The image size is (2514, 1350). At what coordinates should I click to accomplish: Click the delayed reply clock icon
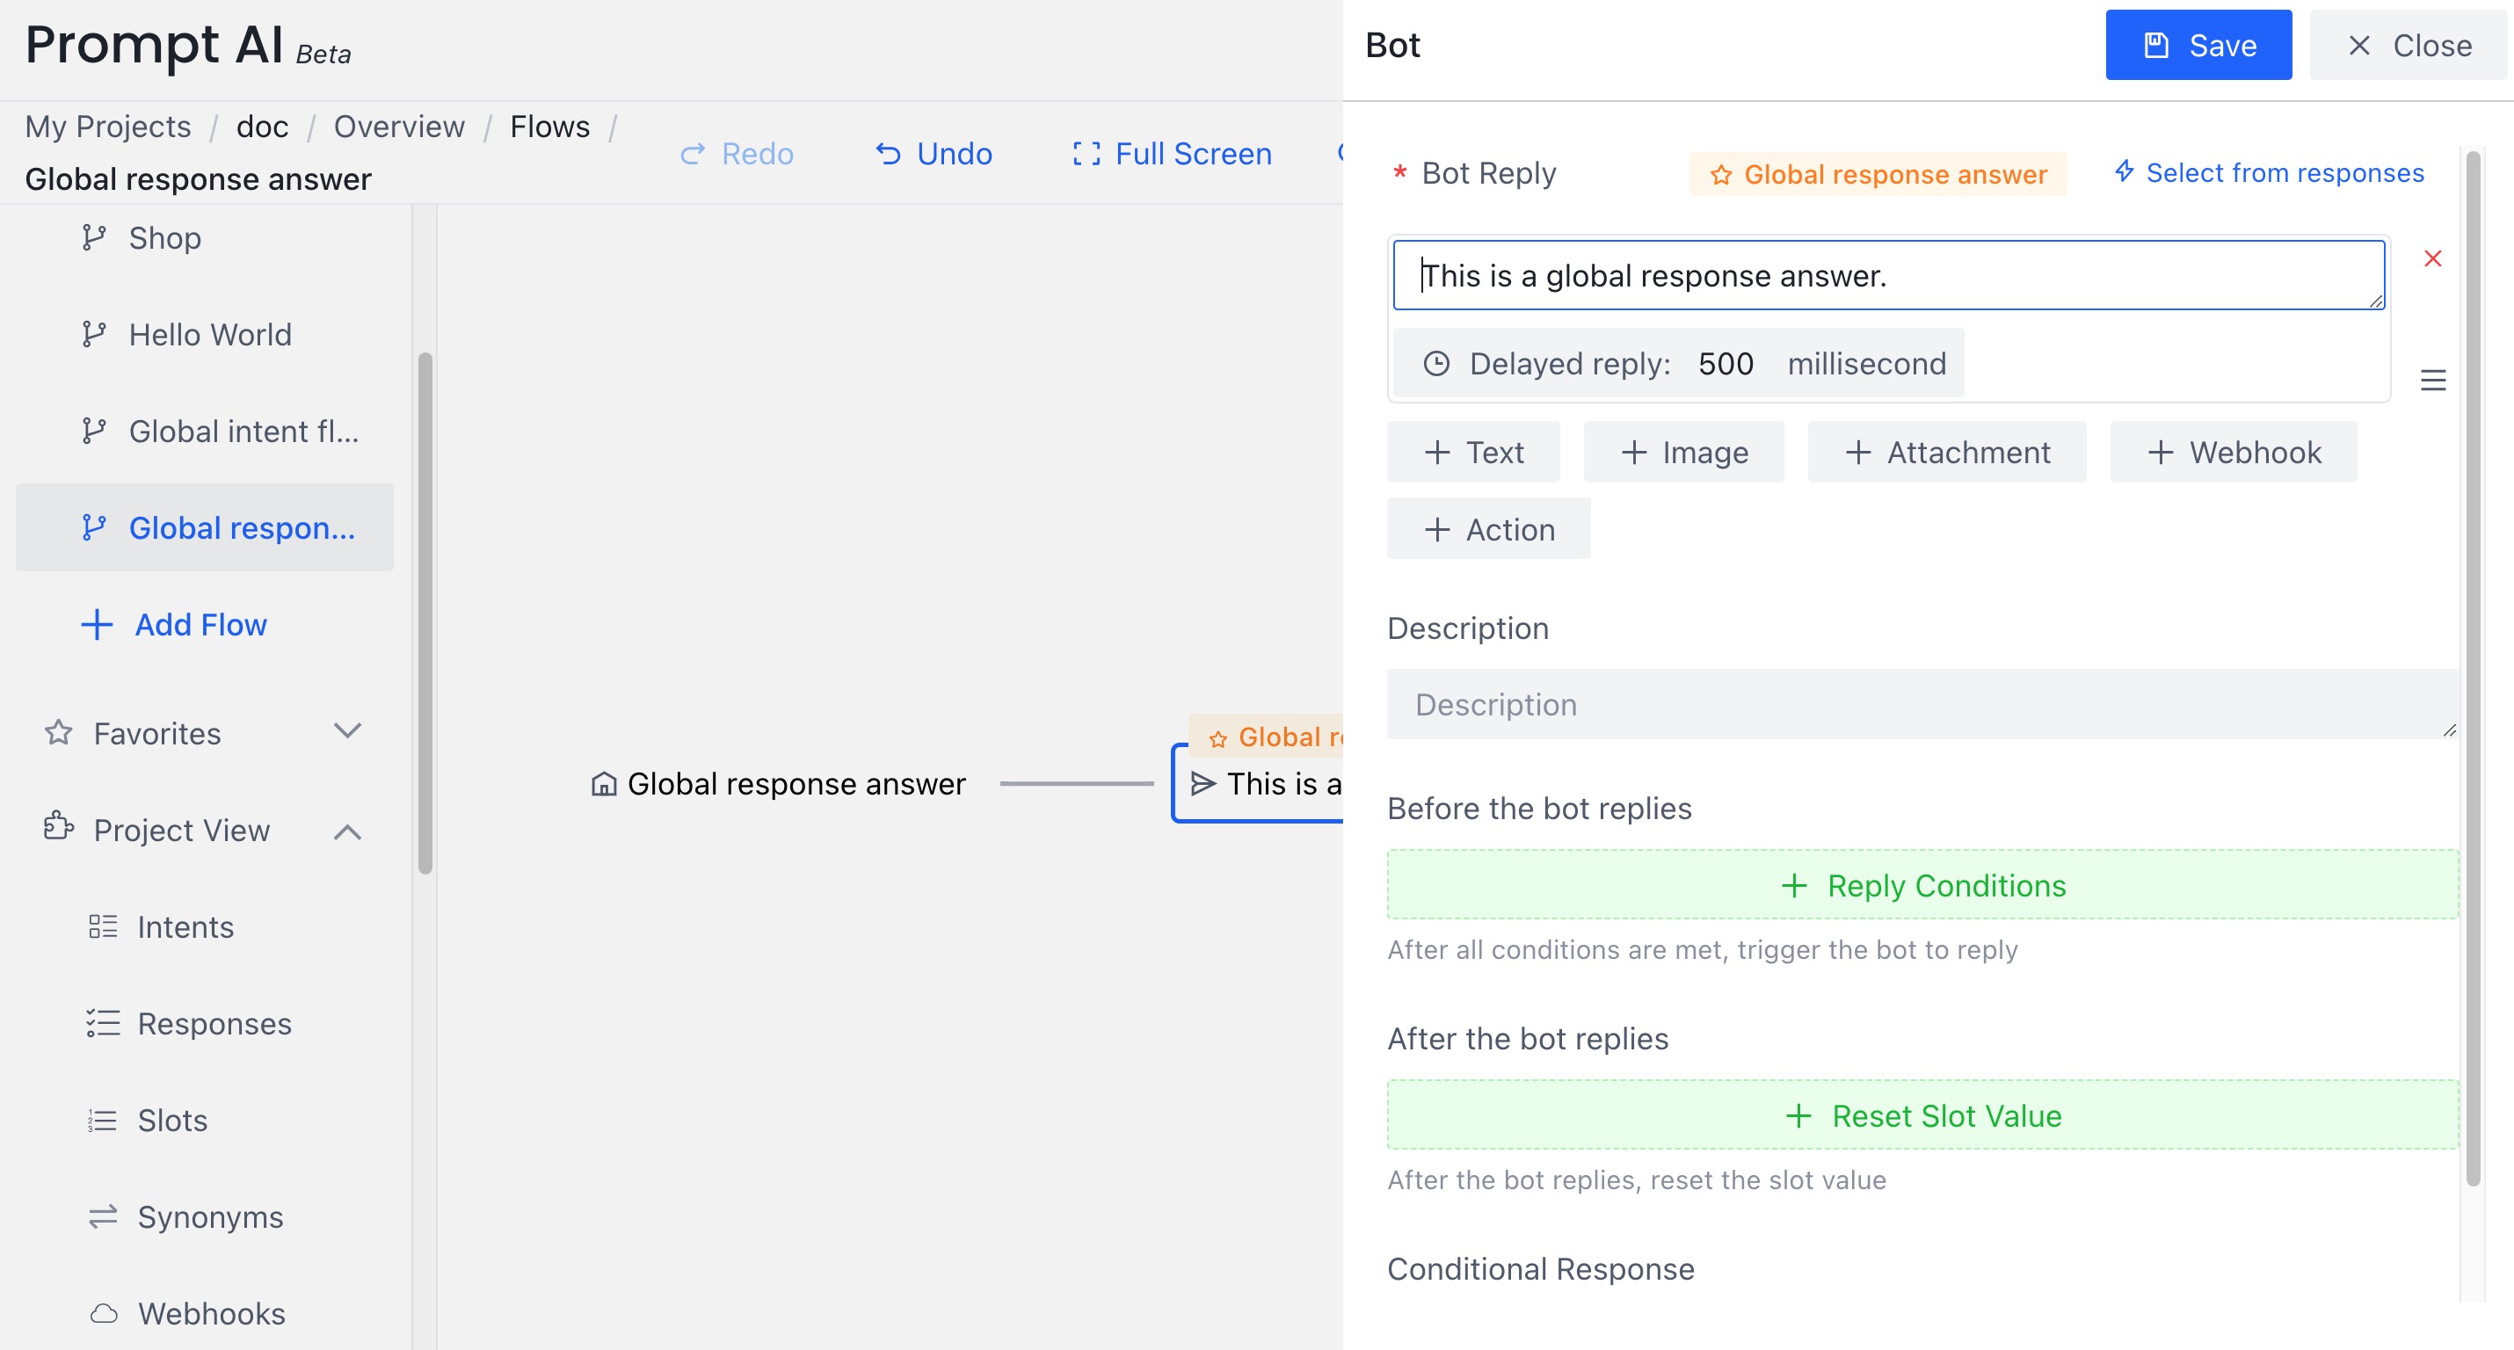point(1435,362)
